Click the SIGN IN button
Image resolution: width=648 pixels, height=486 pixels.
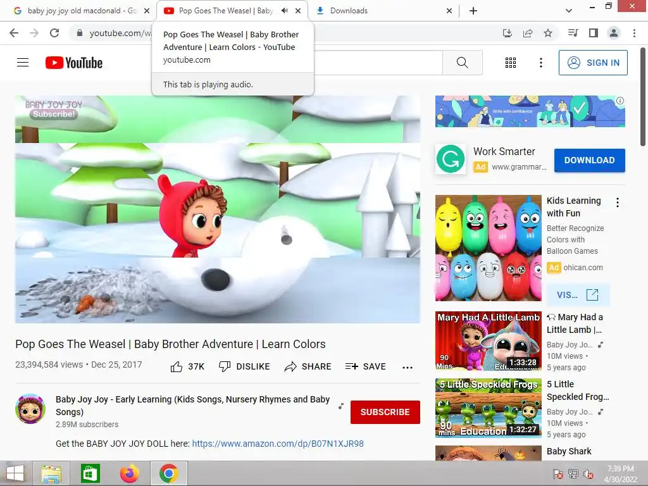(593, 63)
